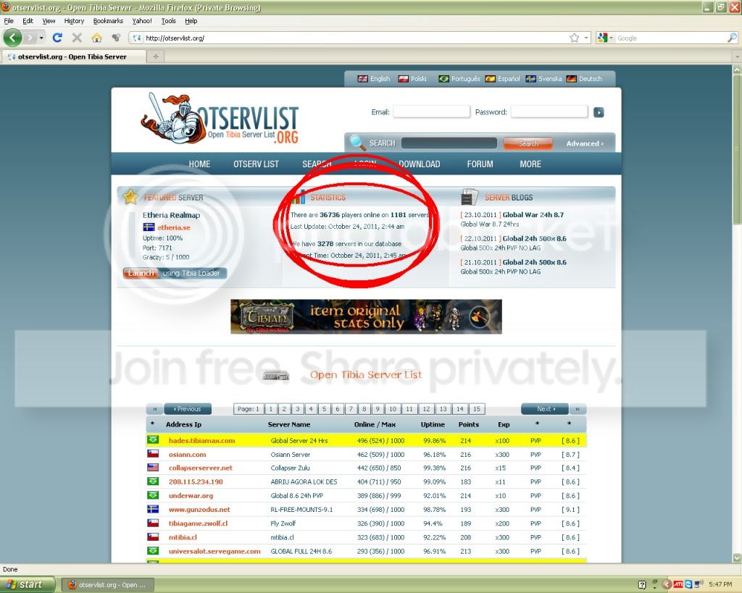742x593 pixels.
Task: Open the collapserserver.net server link
Action: click(201, 468)
